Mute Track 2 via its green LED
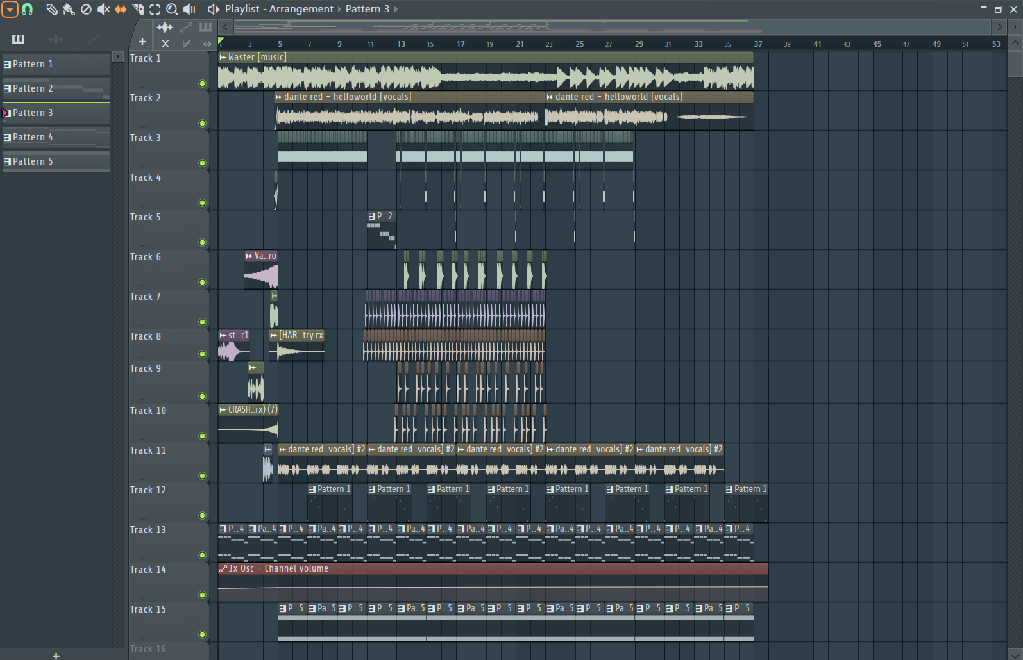The width and height of the screenshot is (1023, 660). click(202, 123)
